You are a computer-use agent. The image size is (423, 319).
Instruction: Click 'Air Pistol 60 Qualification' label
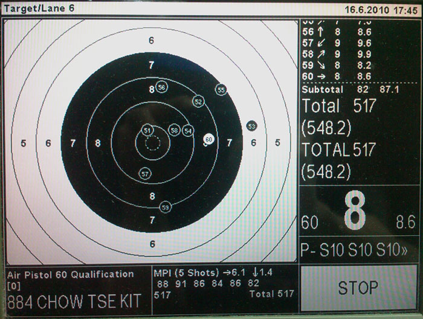click(71, 274)
